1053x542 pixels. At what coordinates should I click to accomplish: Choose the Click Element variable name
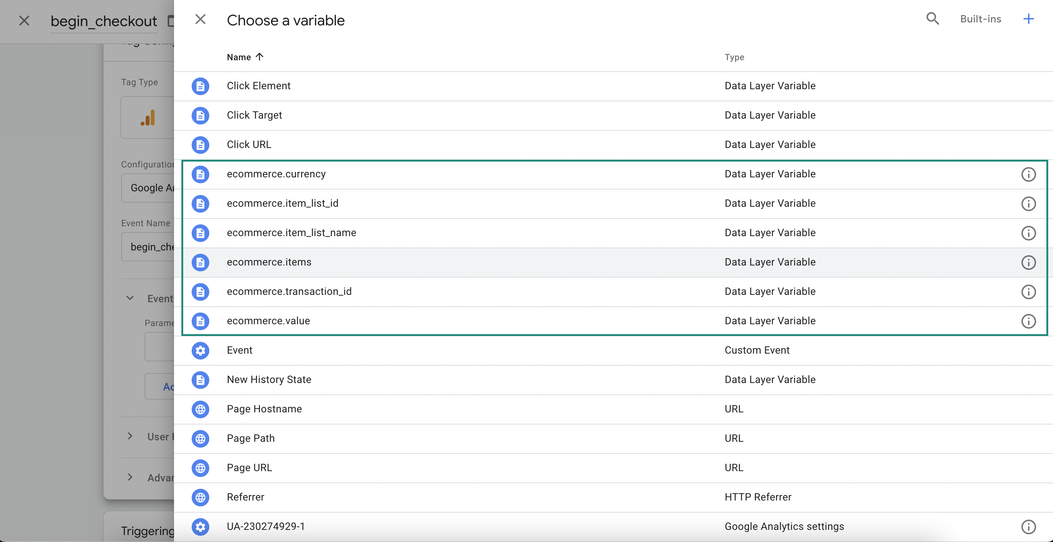[x=258, y=86]
